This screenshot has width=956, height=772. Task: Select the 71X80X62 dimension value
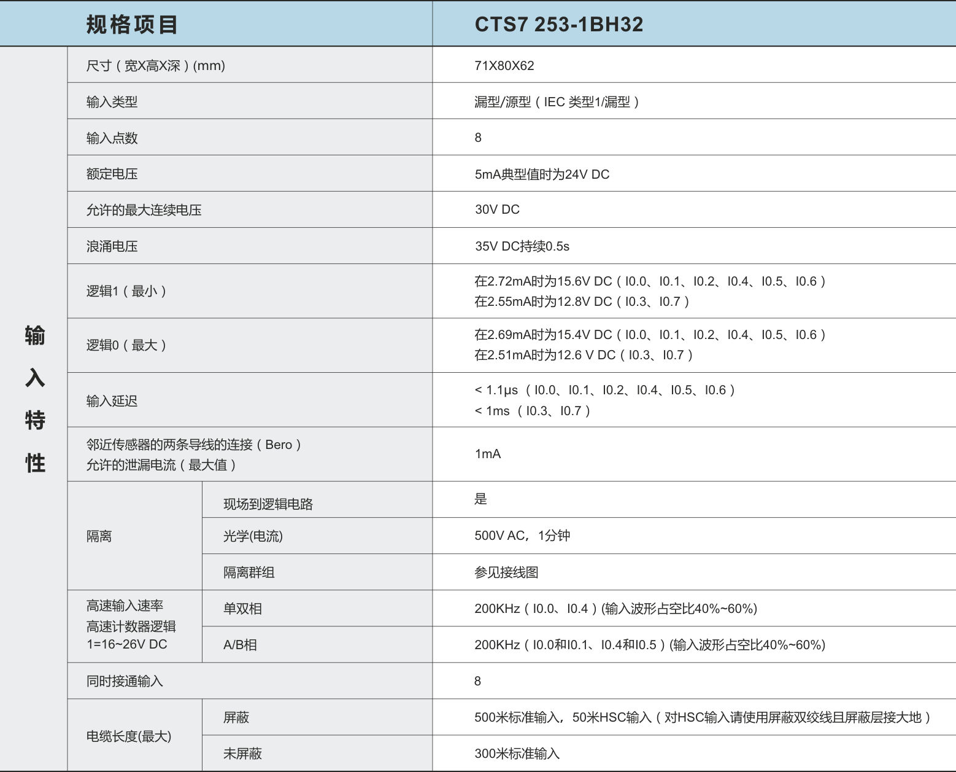504,66
